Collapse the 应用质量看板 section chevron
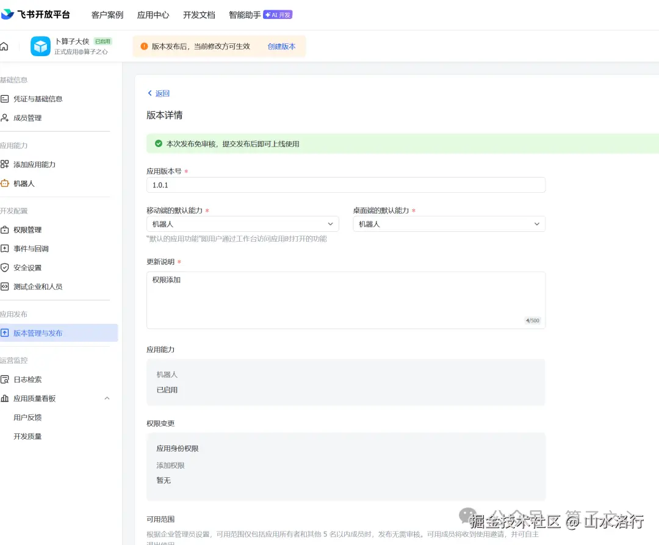659x545 pixels. point(107,399)
